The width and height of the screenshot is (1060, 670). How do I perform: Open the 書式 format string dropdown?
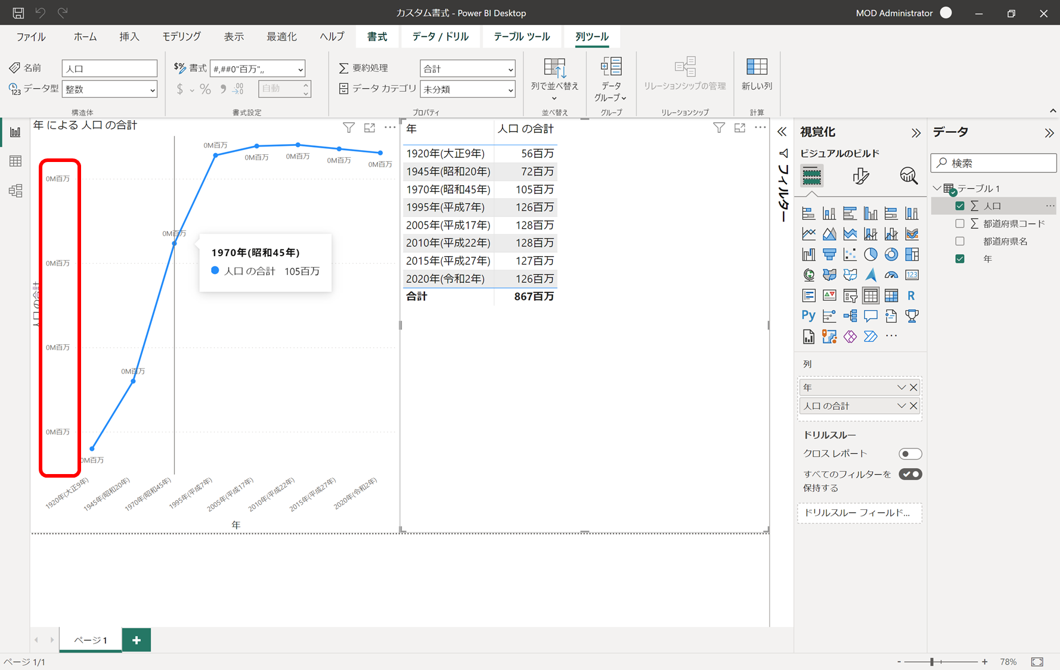pos(300,69)
